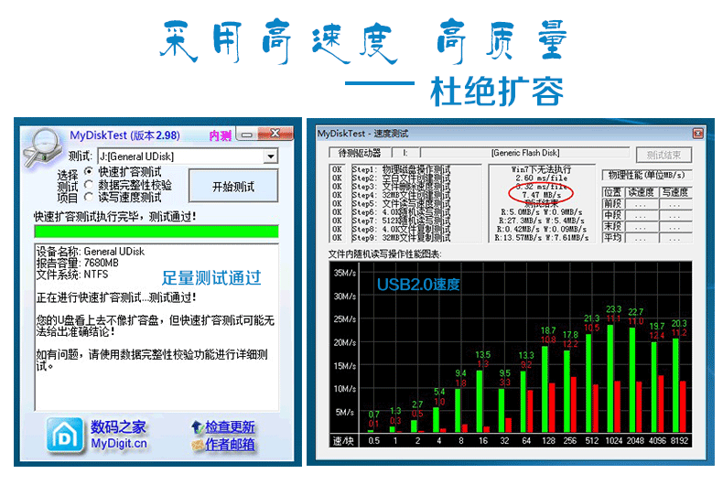Click the 前段 row label
Viewport: 723px width, 485px height.
613,203
